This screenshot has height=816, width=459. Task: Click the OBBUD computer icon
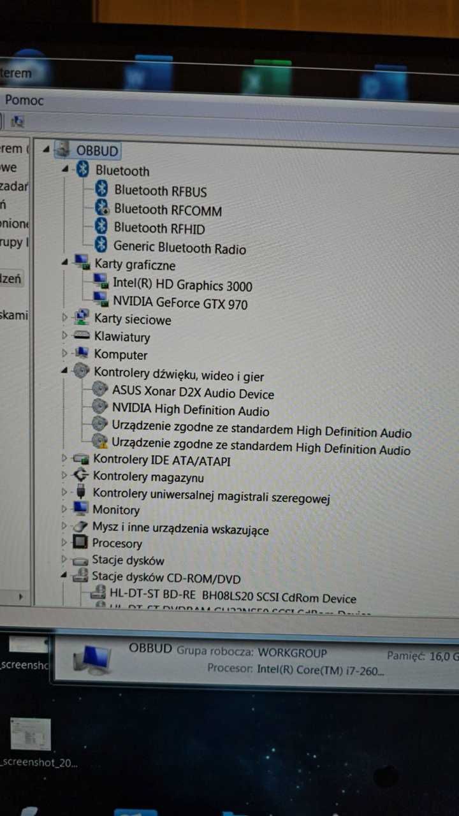(62, 150)
